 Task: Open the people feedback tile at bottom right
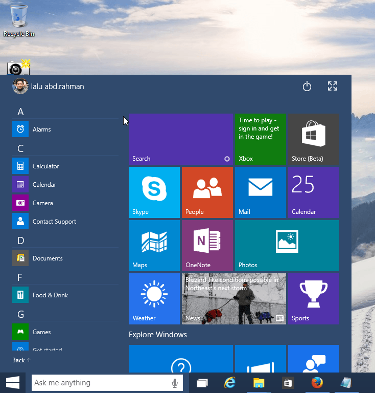[314, 359]
